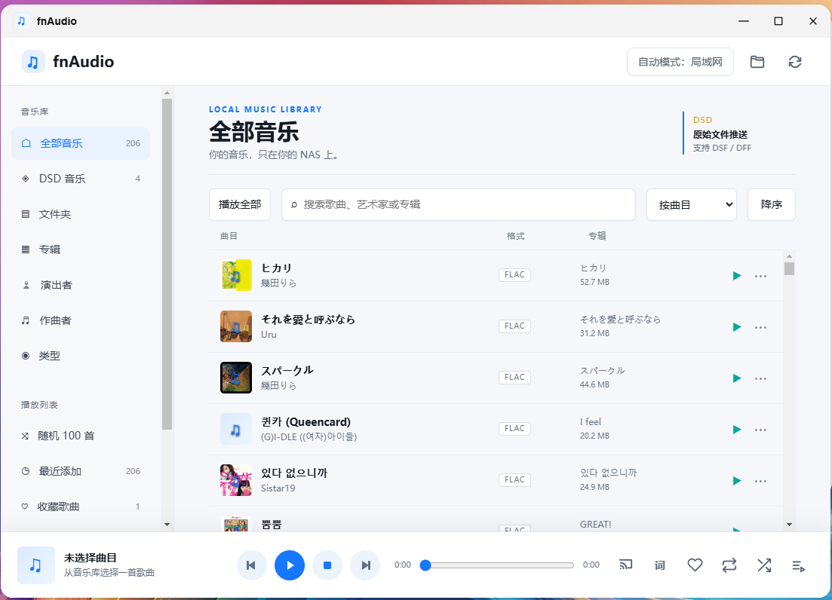The width and height of the screenshot is (832, 600).
Task: Favorite the current song with heart icon
Action: (695, 565)
